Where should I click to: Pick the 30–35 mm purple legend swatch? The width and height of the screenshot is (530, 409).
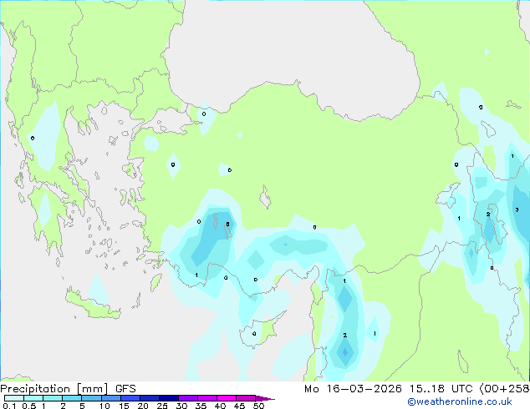(x=187, y=398)
